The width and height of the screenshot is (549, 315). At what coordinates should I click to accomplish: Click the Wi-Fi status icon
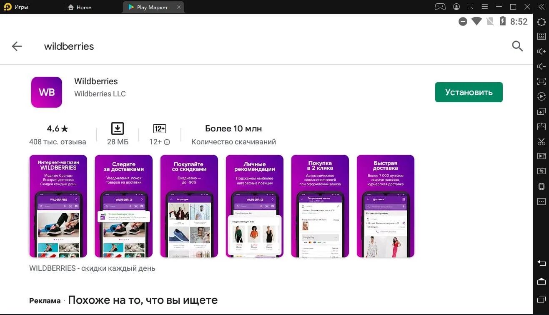(x=476, y=21)
